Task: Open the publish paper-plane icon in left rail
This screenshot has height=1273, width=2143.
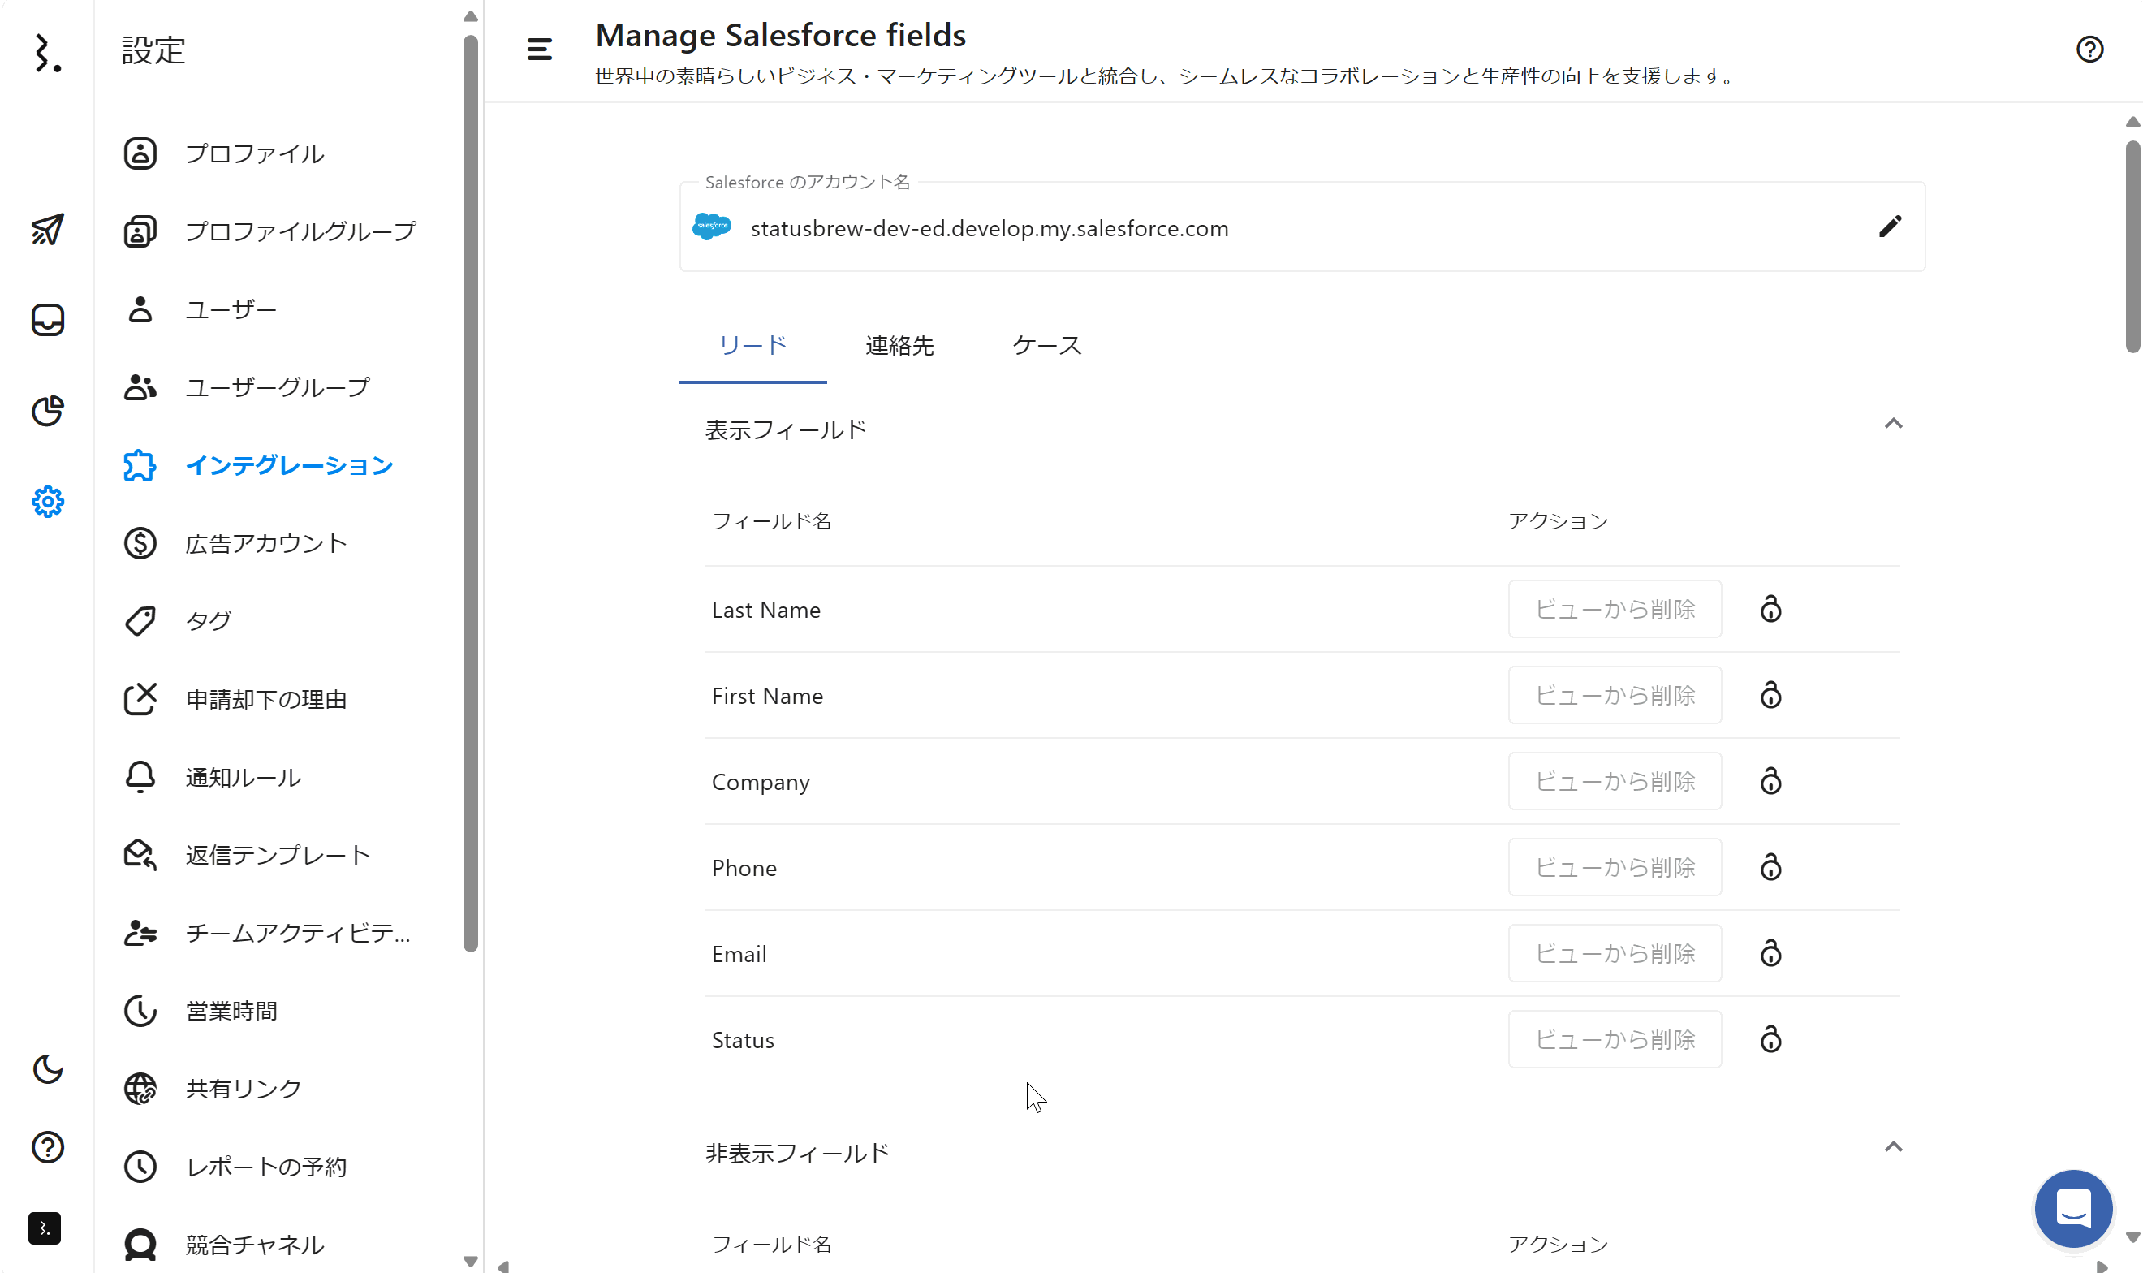Action: [47, 229]
